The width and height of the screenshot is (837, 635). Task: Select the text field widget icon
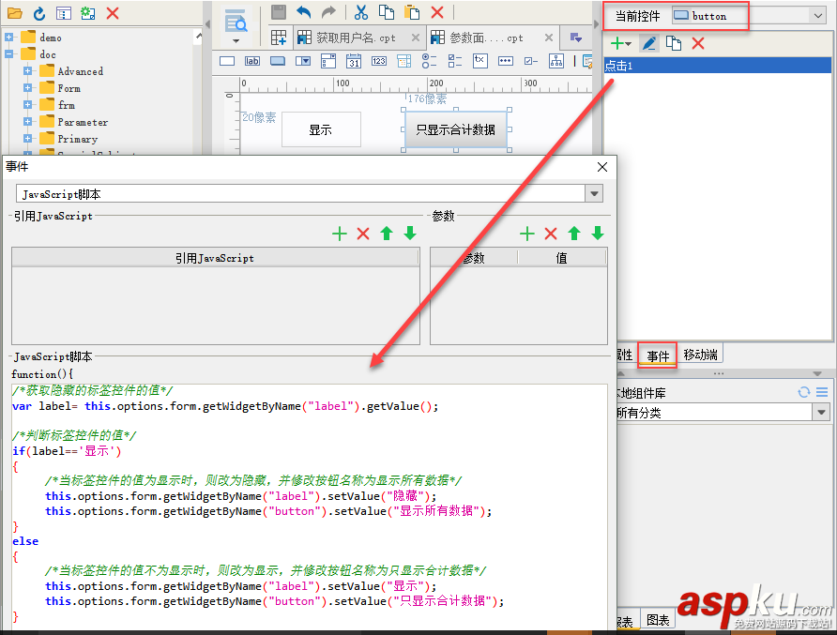(227, 61)
